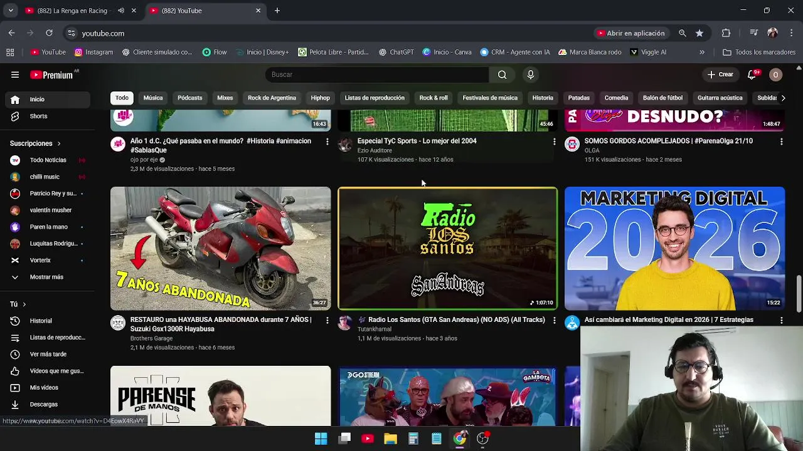
Task: Open the Instagram bookmark
Action: point(93,52)
